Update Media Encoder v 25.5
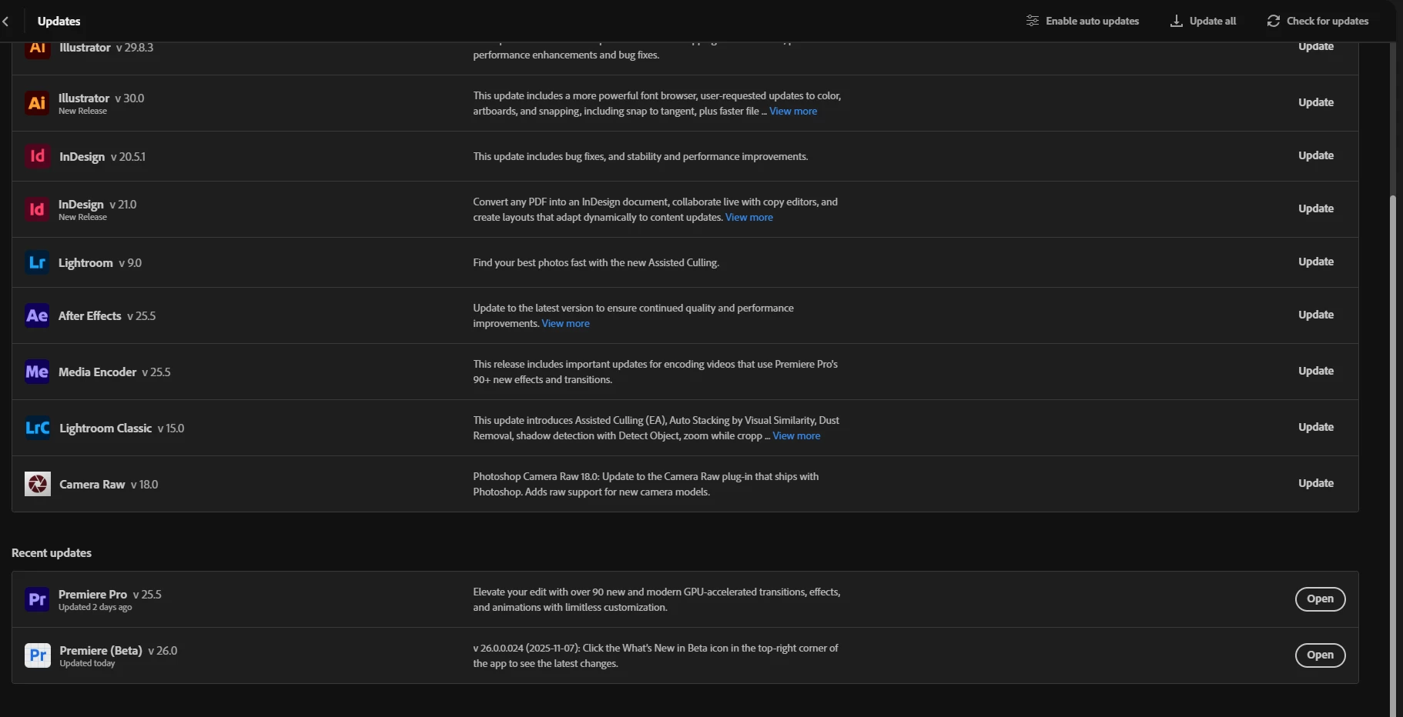 click(x=1316, y=371)
